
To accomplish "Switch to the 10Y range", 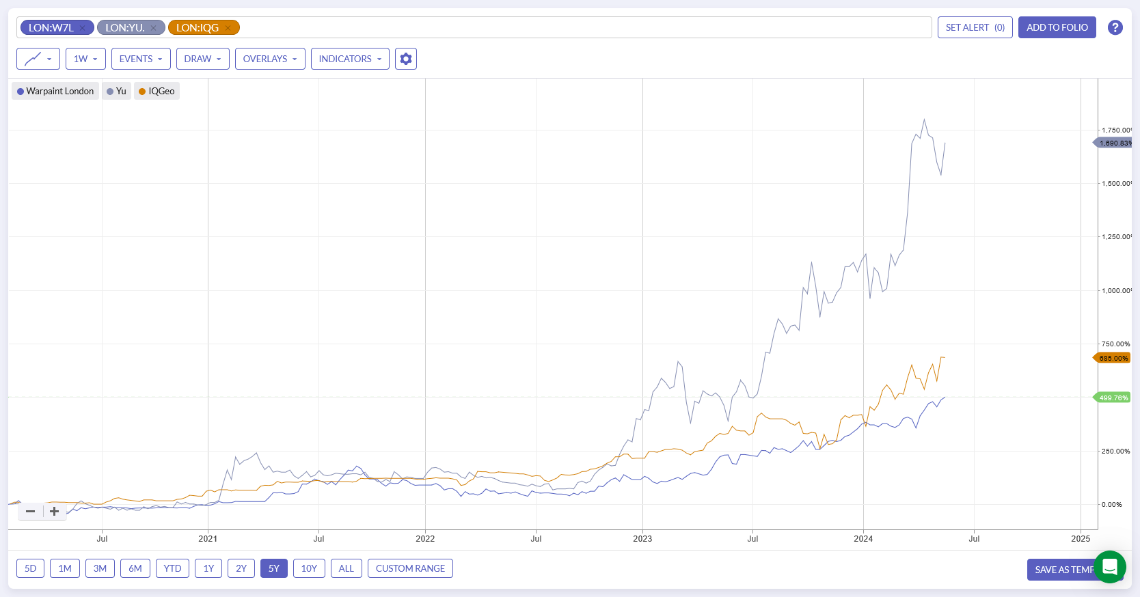I will pos(309,568).
